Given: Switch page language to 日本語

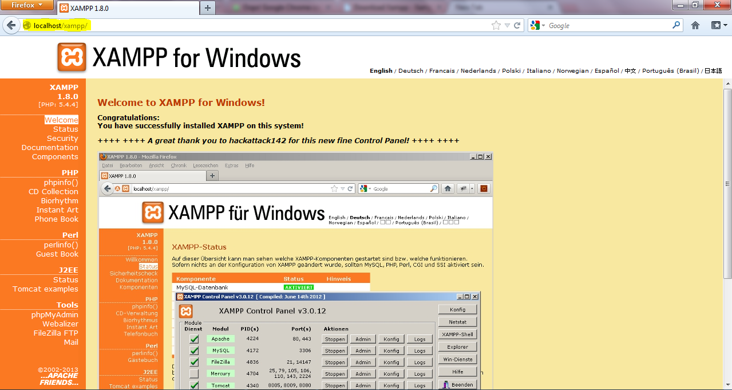Looking at the screenshot, I should click(713, 71).
